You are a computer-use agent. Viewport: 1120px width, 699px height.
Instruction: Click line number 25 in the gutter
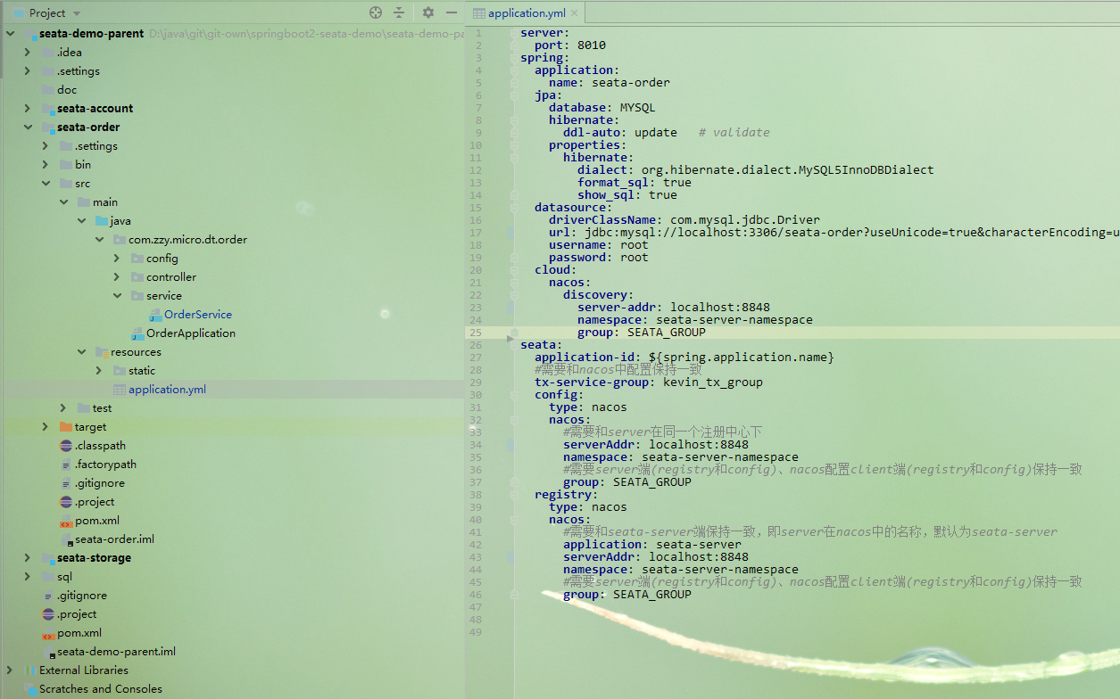pos(476,333)
